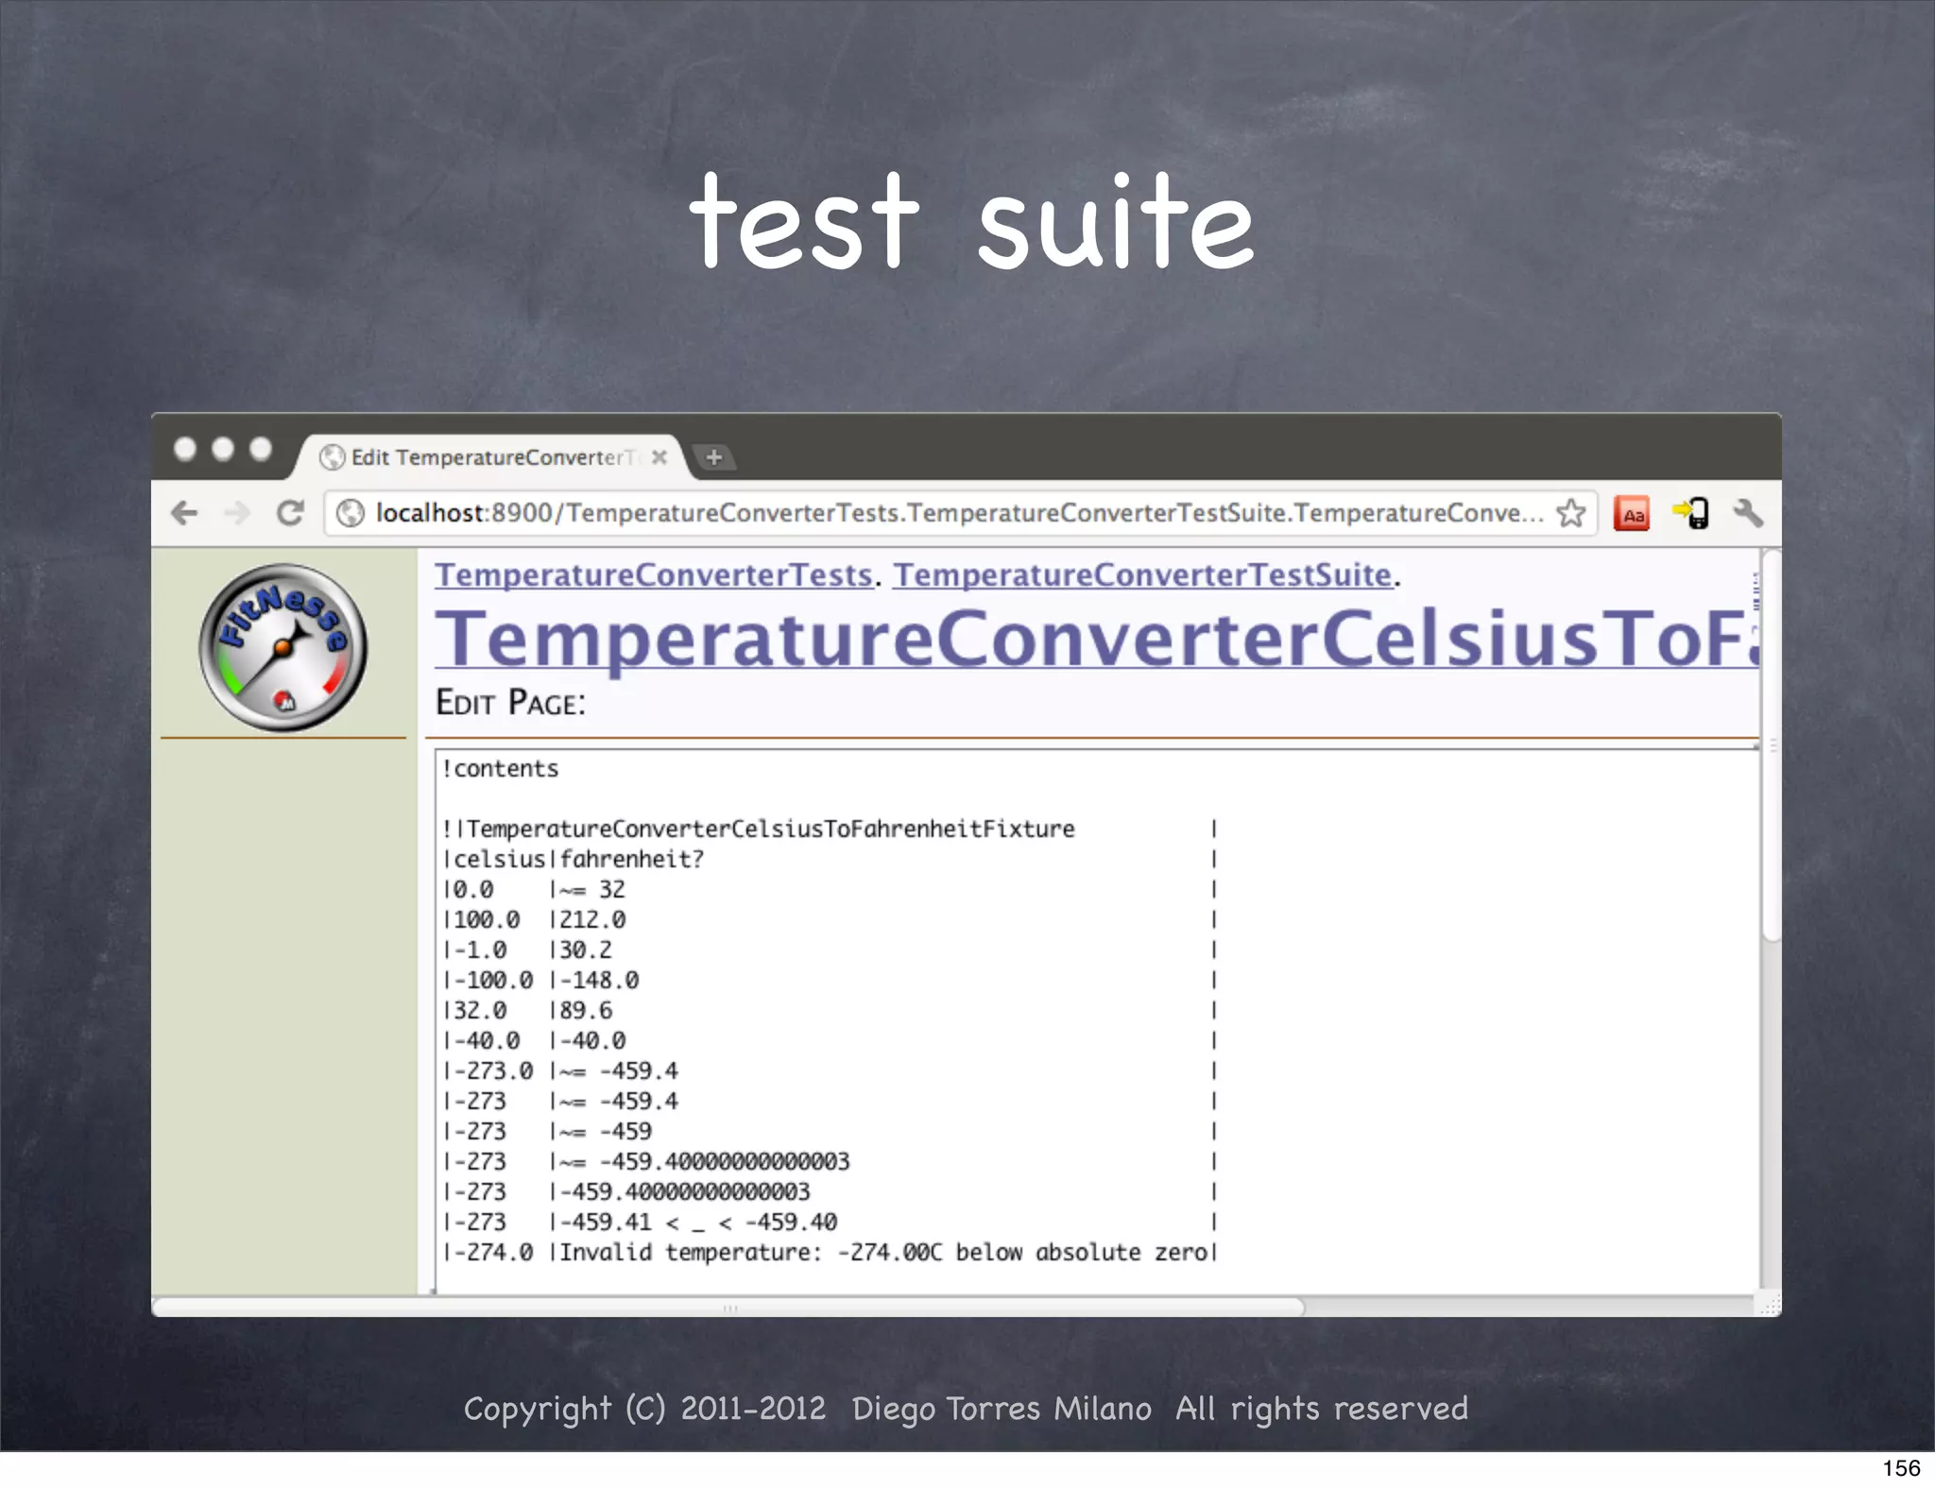Click the localhost:8900 address bar

[x=945, y=513]
